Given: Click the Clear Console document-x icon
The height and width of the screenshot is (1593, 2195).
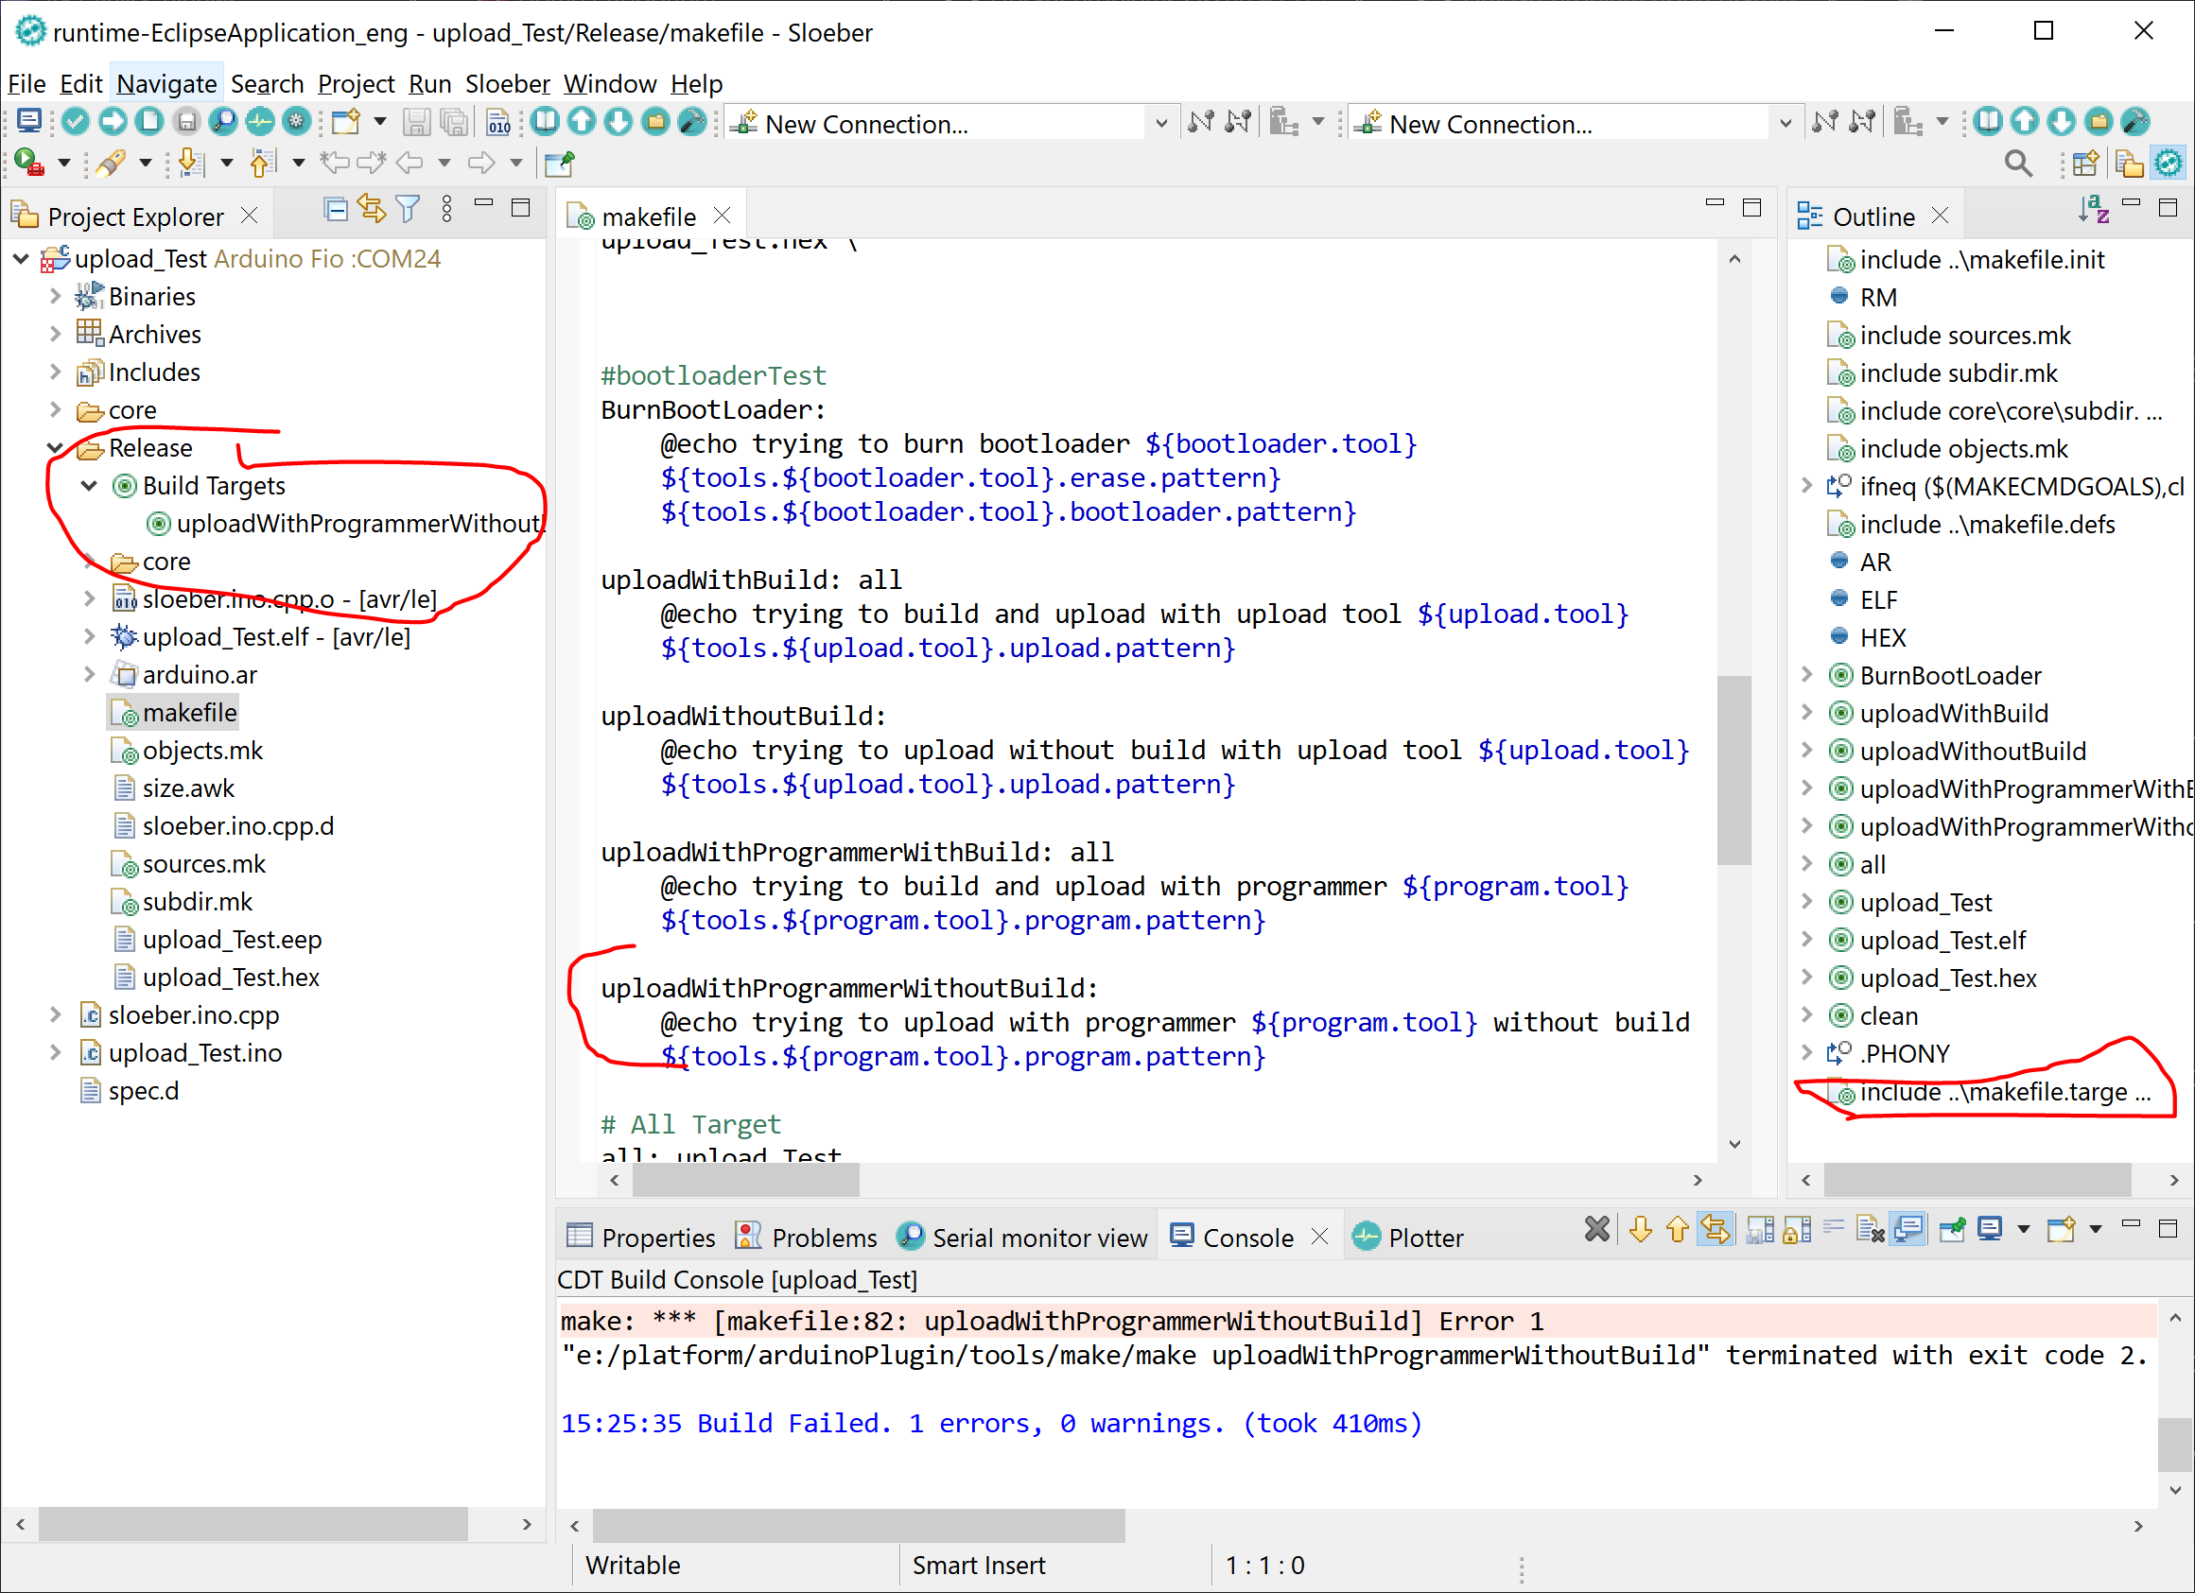Looking at the screenshot, I should pos(1870,1230).
